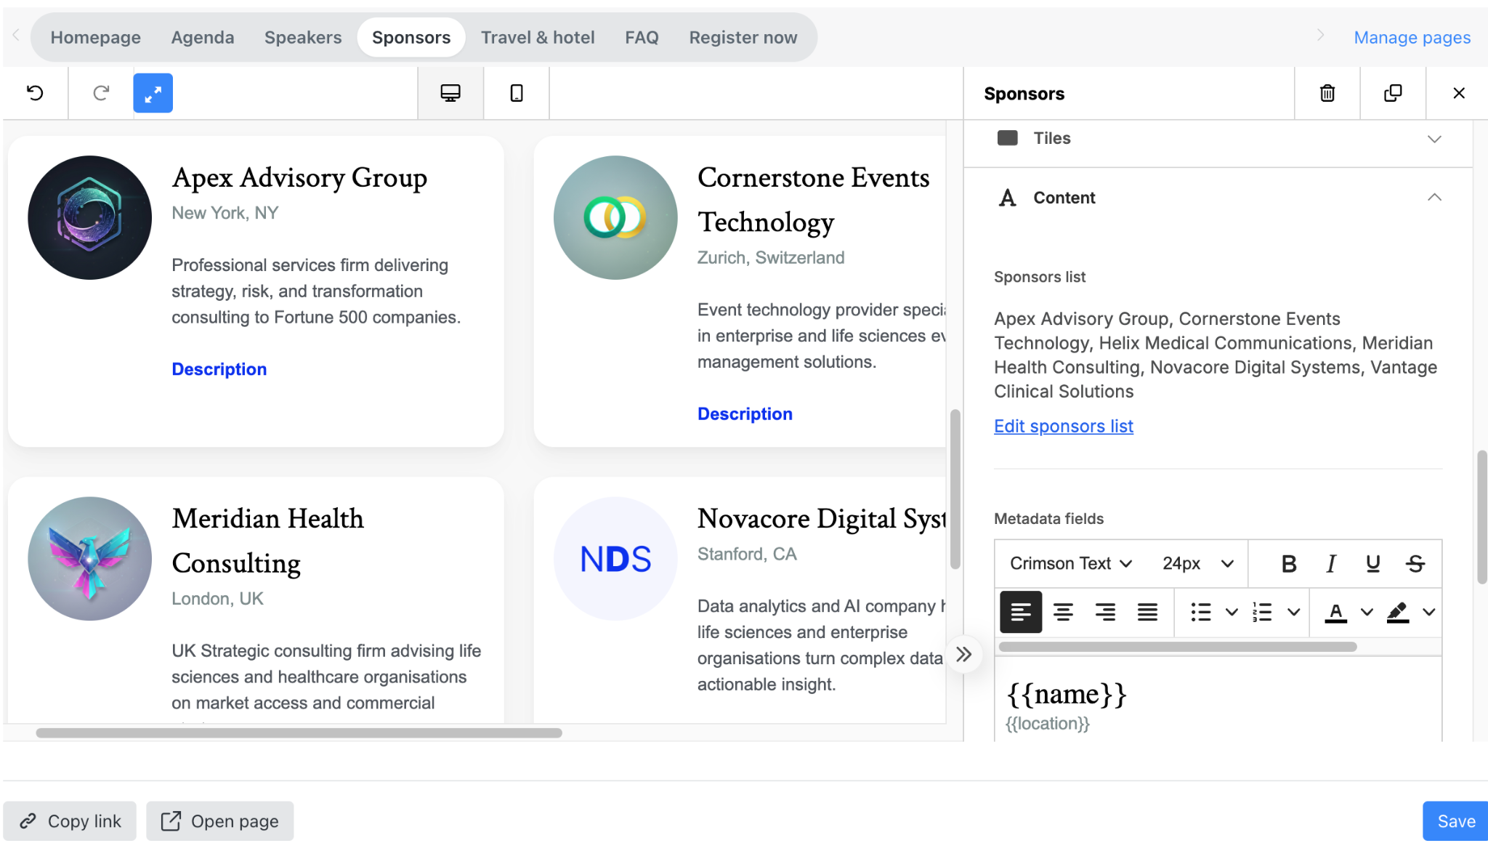Open the FAQ tab
The image size is (1488, 851).
[642, 37]
